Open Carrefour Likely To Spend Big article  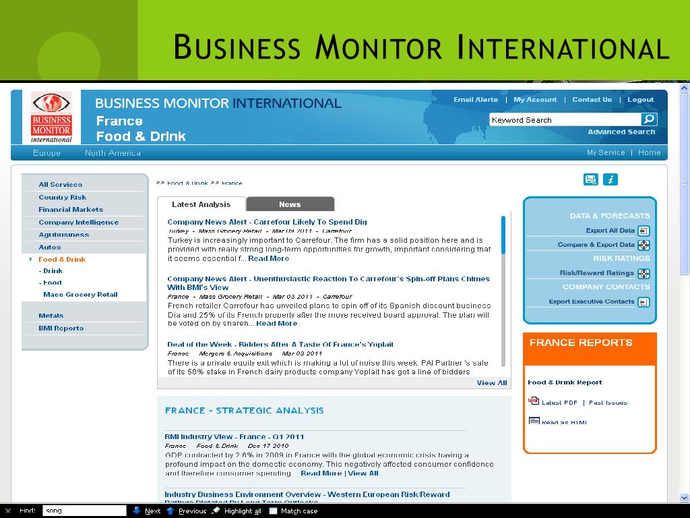tap(267, 222)
